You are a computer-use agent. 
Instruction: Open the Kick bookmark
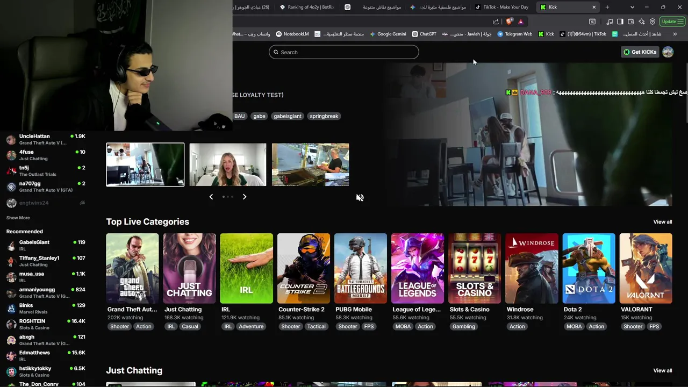546,34
